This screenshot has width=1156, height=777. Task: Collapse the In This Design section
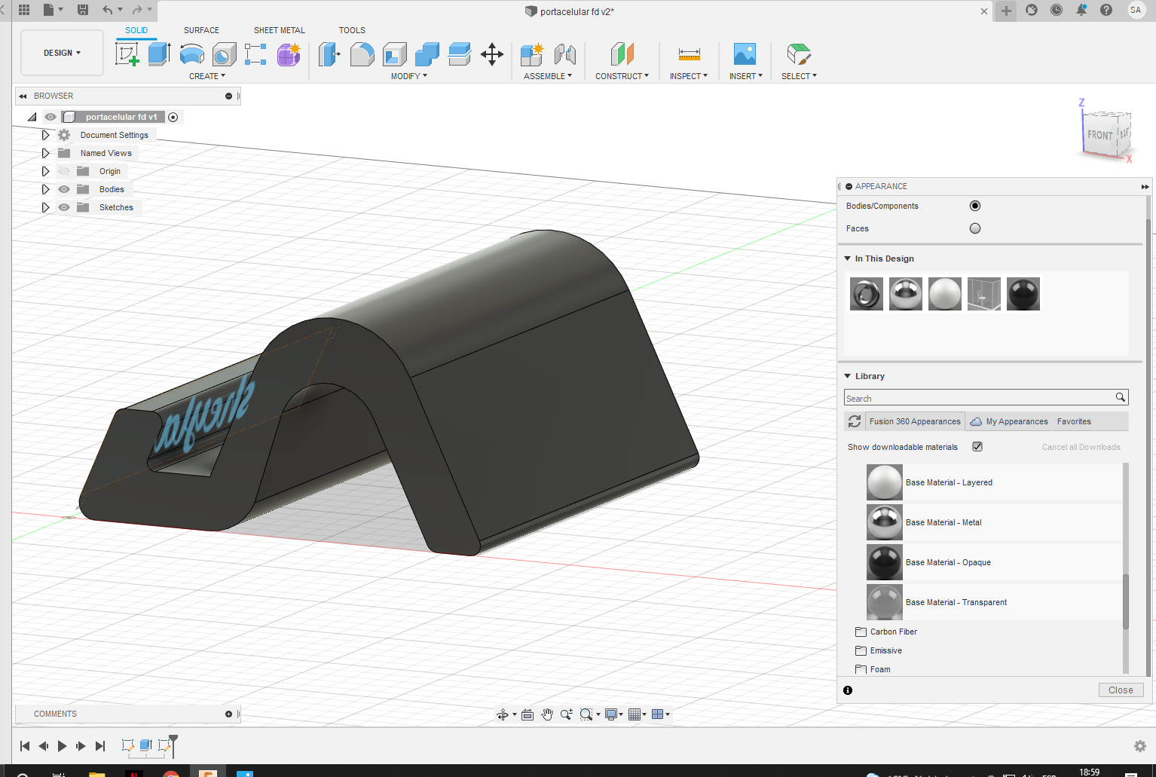(848, 258)
